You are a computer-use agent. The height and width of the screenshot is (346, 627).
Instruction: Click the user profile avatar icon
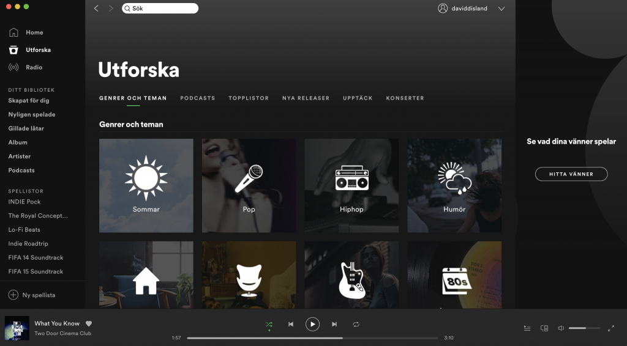(443, 9)
